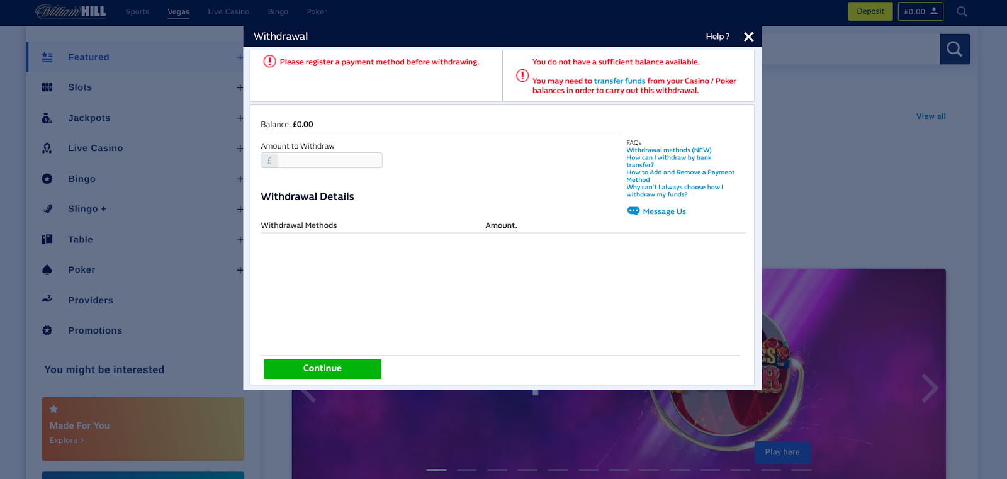This screenshot has width=1007, height=479.
Task: Open the Vegas tab
Action: (x=178, y=11)
